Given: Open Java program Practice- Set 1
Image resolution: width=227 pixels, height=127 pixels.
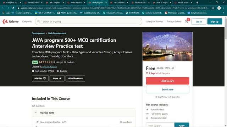Looking at the screenshot, I should click(x=53, y=122).
